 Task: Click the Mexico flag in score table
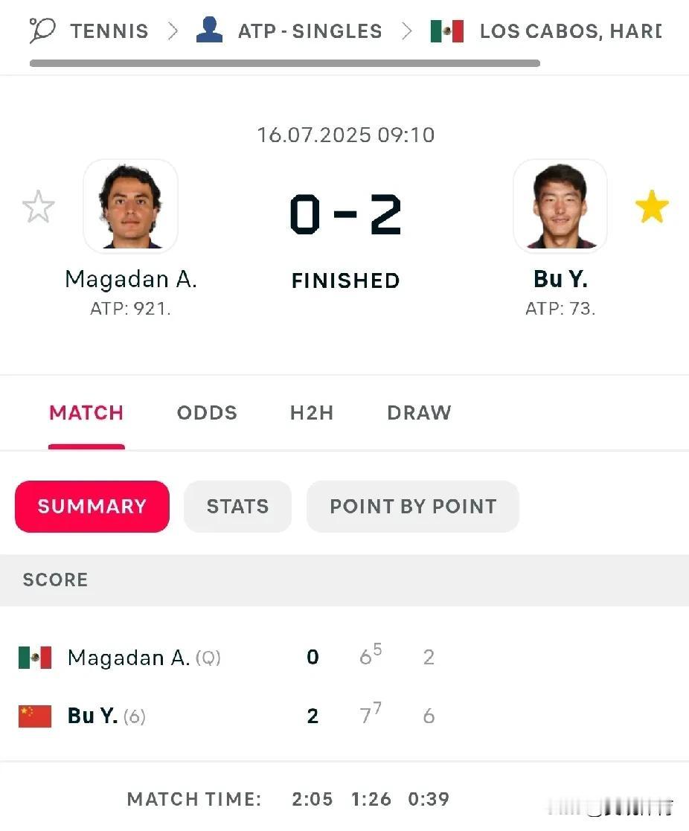35,658
